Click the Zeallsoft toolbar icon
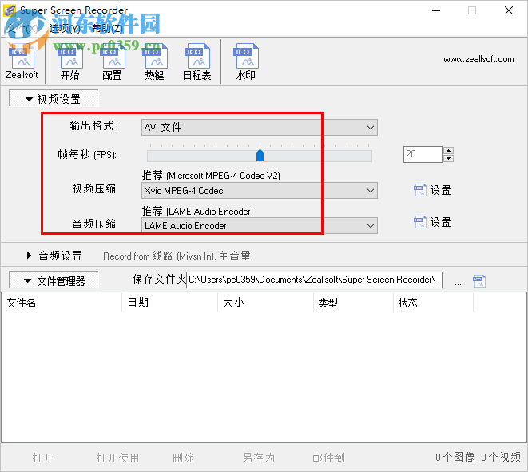528x472 pixels. tap(22, 62)
